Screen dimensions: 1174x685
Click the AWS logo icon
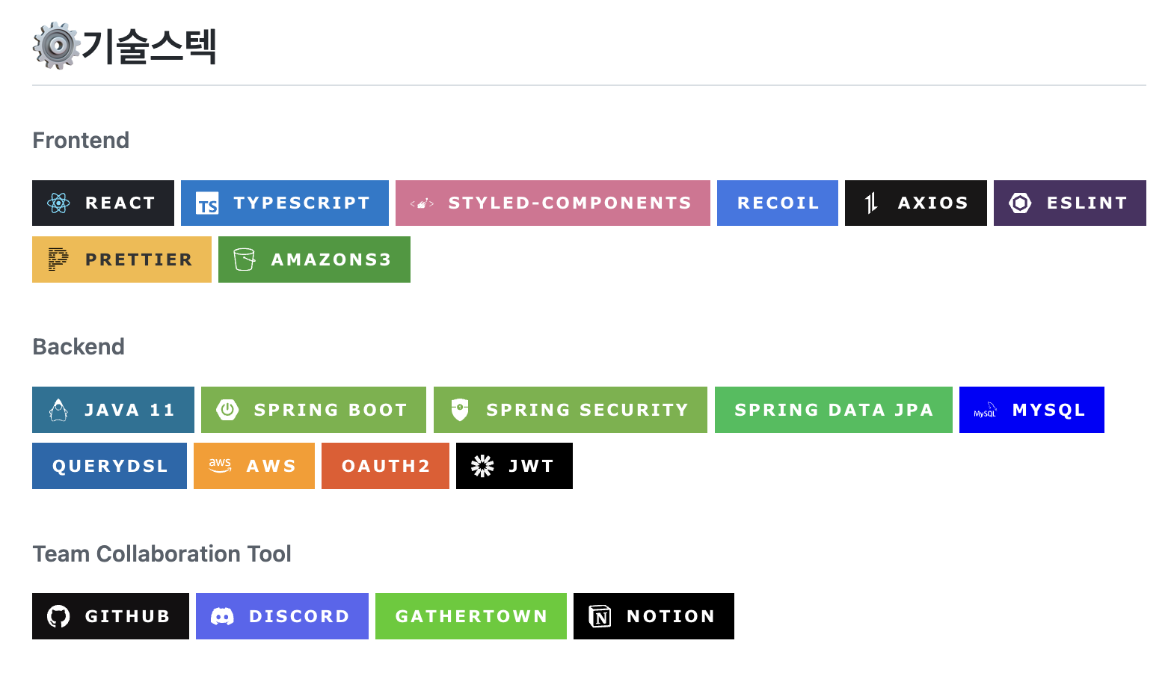[220, 466]
